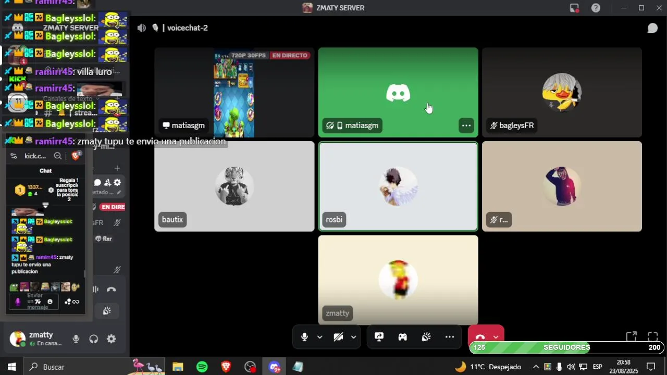Click Buscar taskbar search box
This screenshot has height=375, width=667.
point(94,367)
